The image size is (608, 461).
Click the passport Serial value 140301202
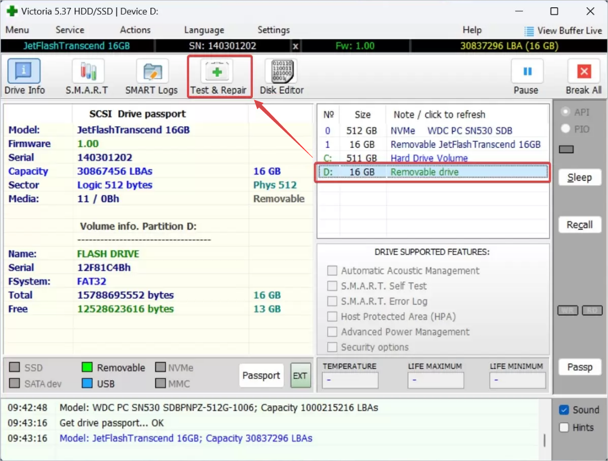coord(105,158)
